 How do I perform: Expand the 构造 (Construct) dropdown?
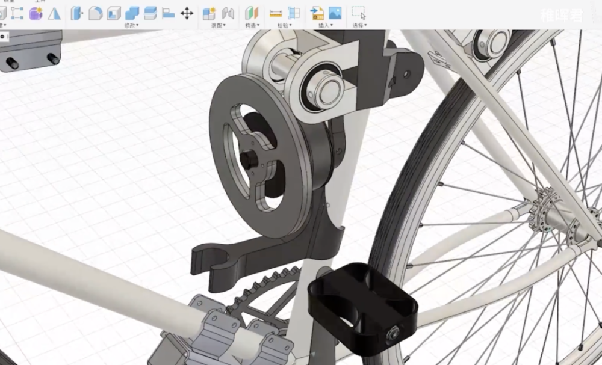click(x=252, y=25)
